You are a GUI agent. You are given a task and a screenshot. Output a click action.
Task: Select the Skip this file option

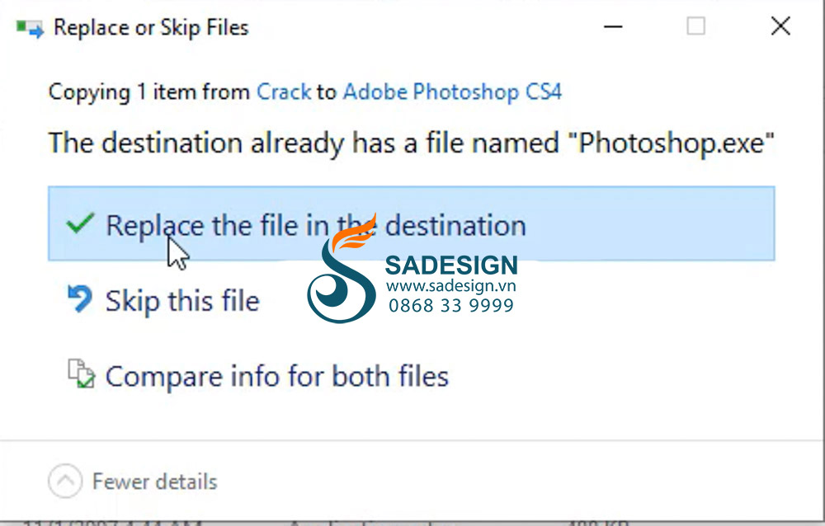(182, 301)
